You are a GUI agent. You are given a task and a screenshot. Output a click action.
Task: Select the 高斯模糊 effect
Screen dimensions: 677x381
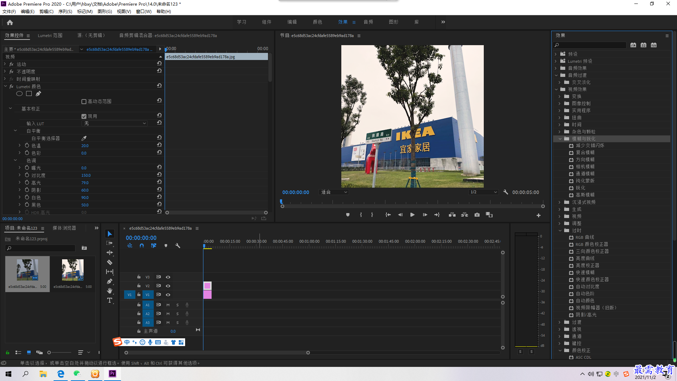585,195
